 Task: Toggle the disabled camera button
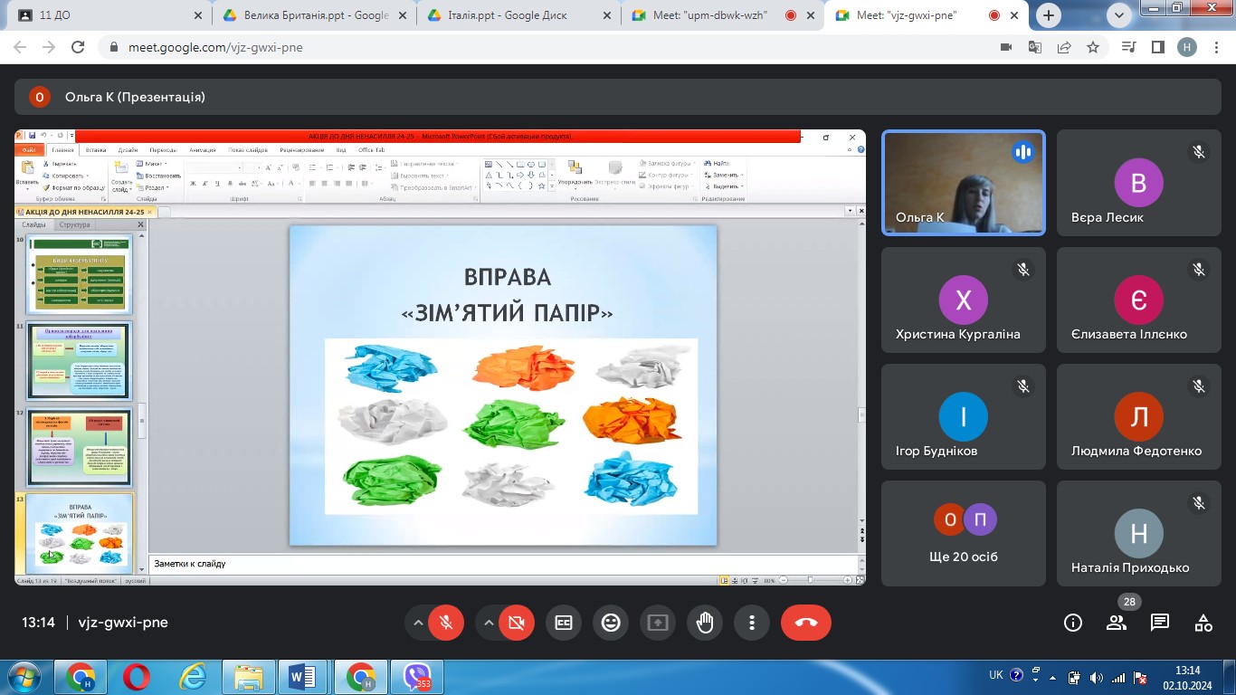pyautogui.click(x=517, y=623)
